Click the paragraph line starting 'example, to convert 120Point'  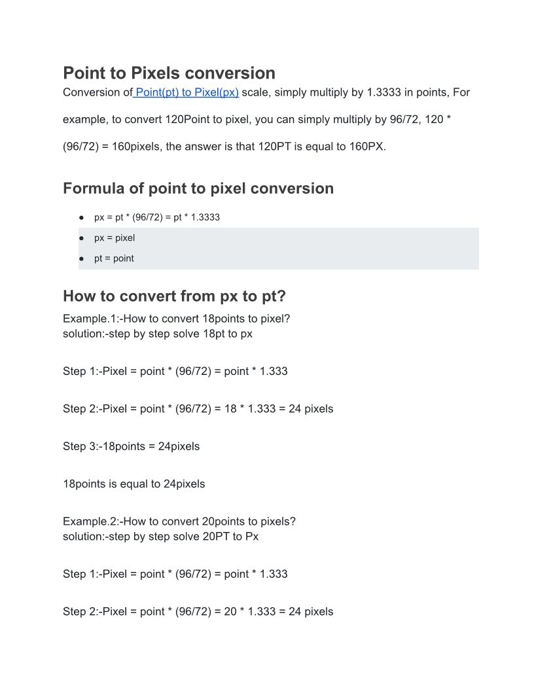click(257, 120)
